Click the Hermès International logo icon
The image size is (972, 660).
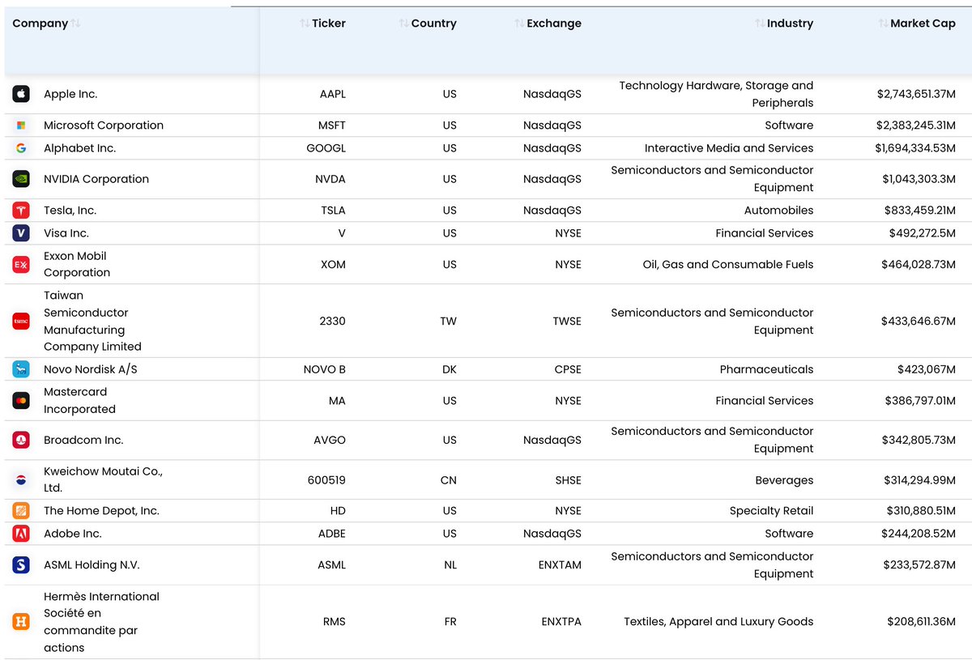[x=21, y=622]
